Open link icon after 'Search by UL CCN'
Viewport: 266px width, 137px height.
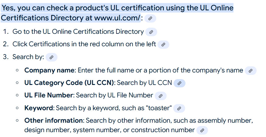pyautogui.click(x=179, y=83)
